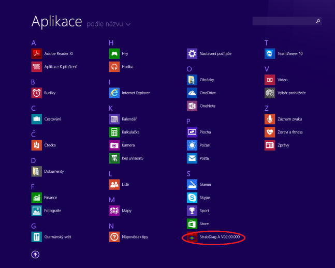The height and width of the screenshot is (268, 335).
Task: Click the 'Aplikace' heading
Action: tap(57, 22)
